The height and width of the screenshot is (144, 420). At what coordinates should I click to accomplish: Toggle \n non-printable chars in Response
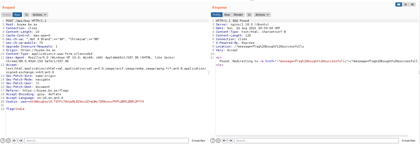[249, 15]
